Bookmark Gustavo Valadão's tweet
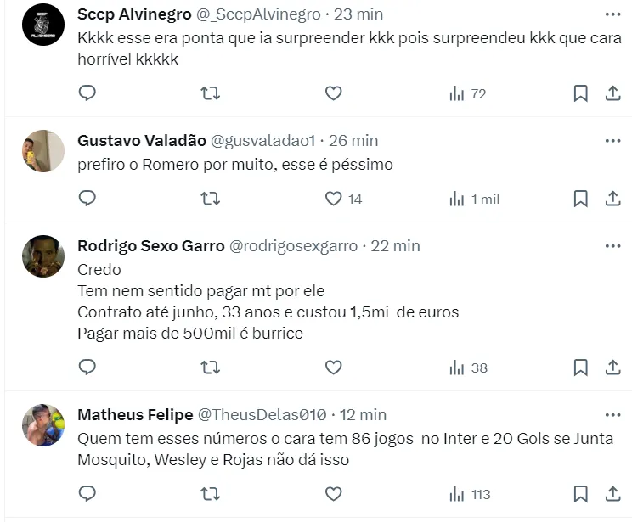The width and height of the screenshot is (632, 522). [x=580, y=199]
